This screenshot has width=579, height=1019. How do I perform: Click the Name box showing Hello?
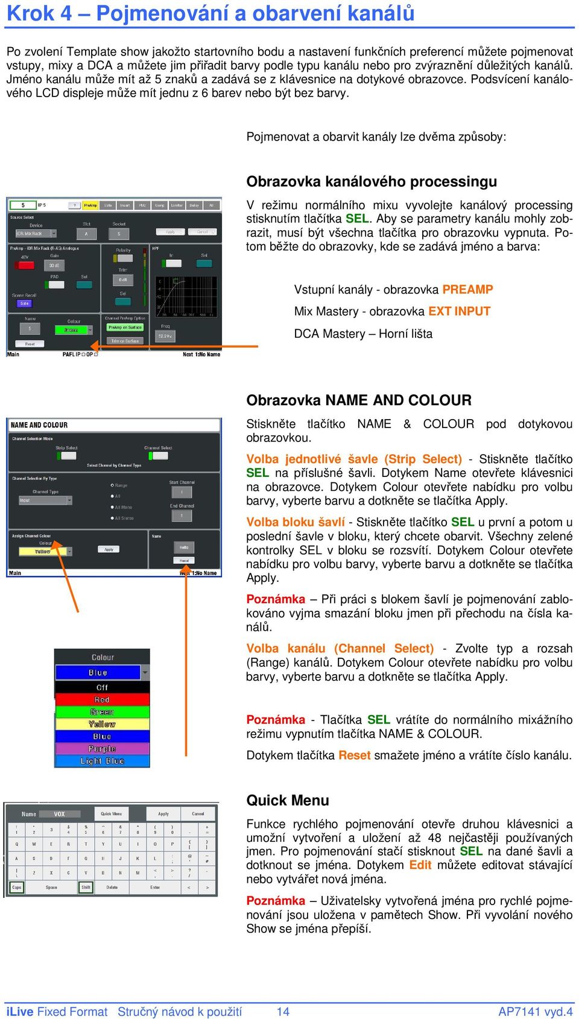click(x=184, y=547)
